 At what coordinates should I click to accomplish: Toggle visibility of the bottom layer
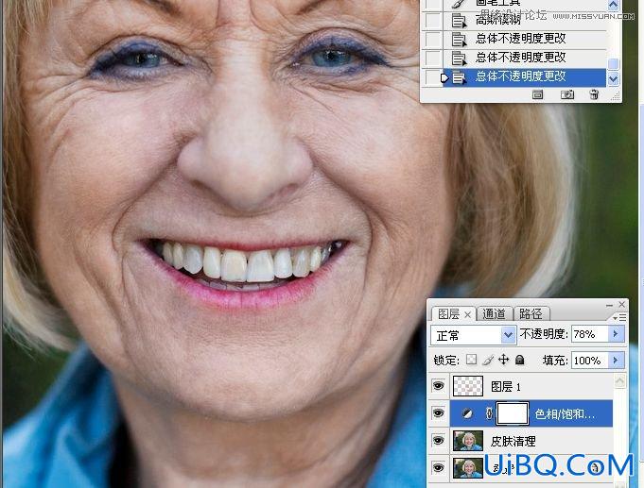pos(438,467)
